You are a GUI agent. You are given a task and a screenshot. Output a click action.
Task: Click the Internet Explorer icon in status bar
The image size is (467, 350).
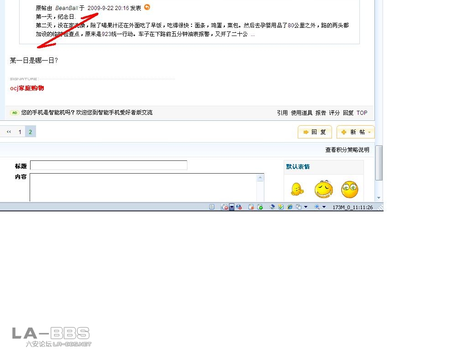click(x=290, y=207)
